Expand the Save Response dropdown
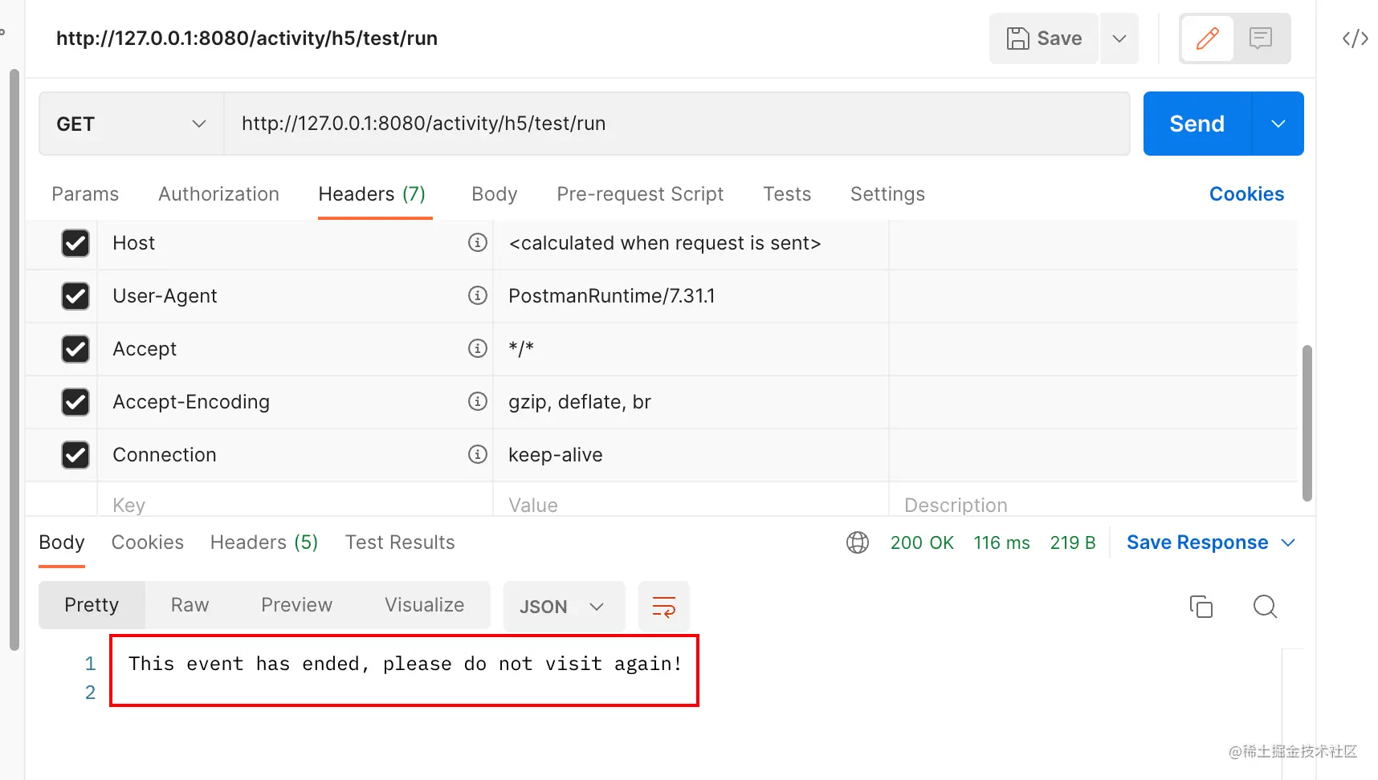1378x780 pixels. [x=1288, y=542]
